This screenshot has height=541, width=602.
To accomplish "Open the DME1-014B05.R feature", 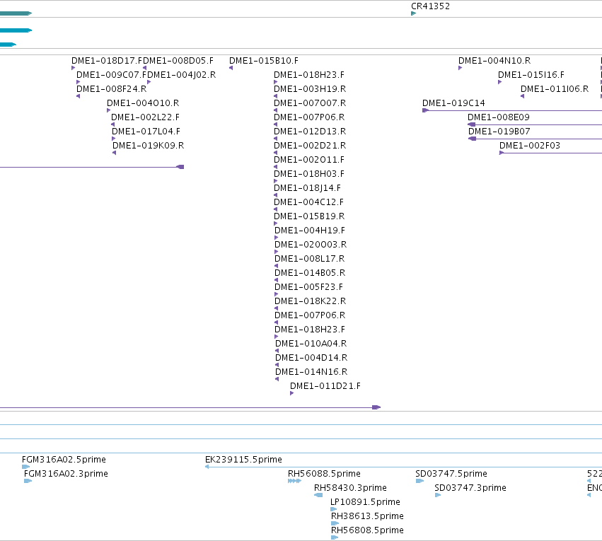I will (310, 273).
